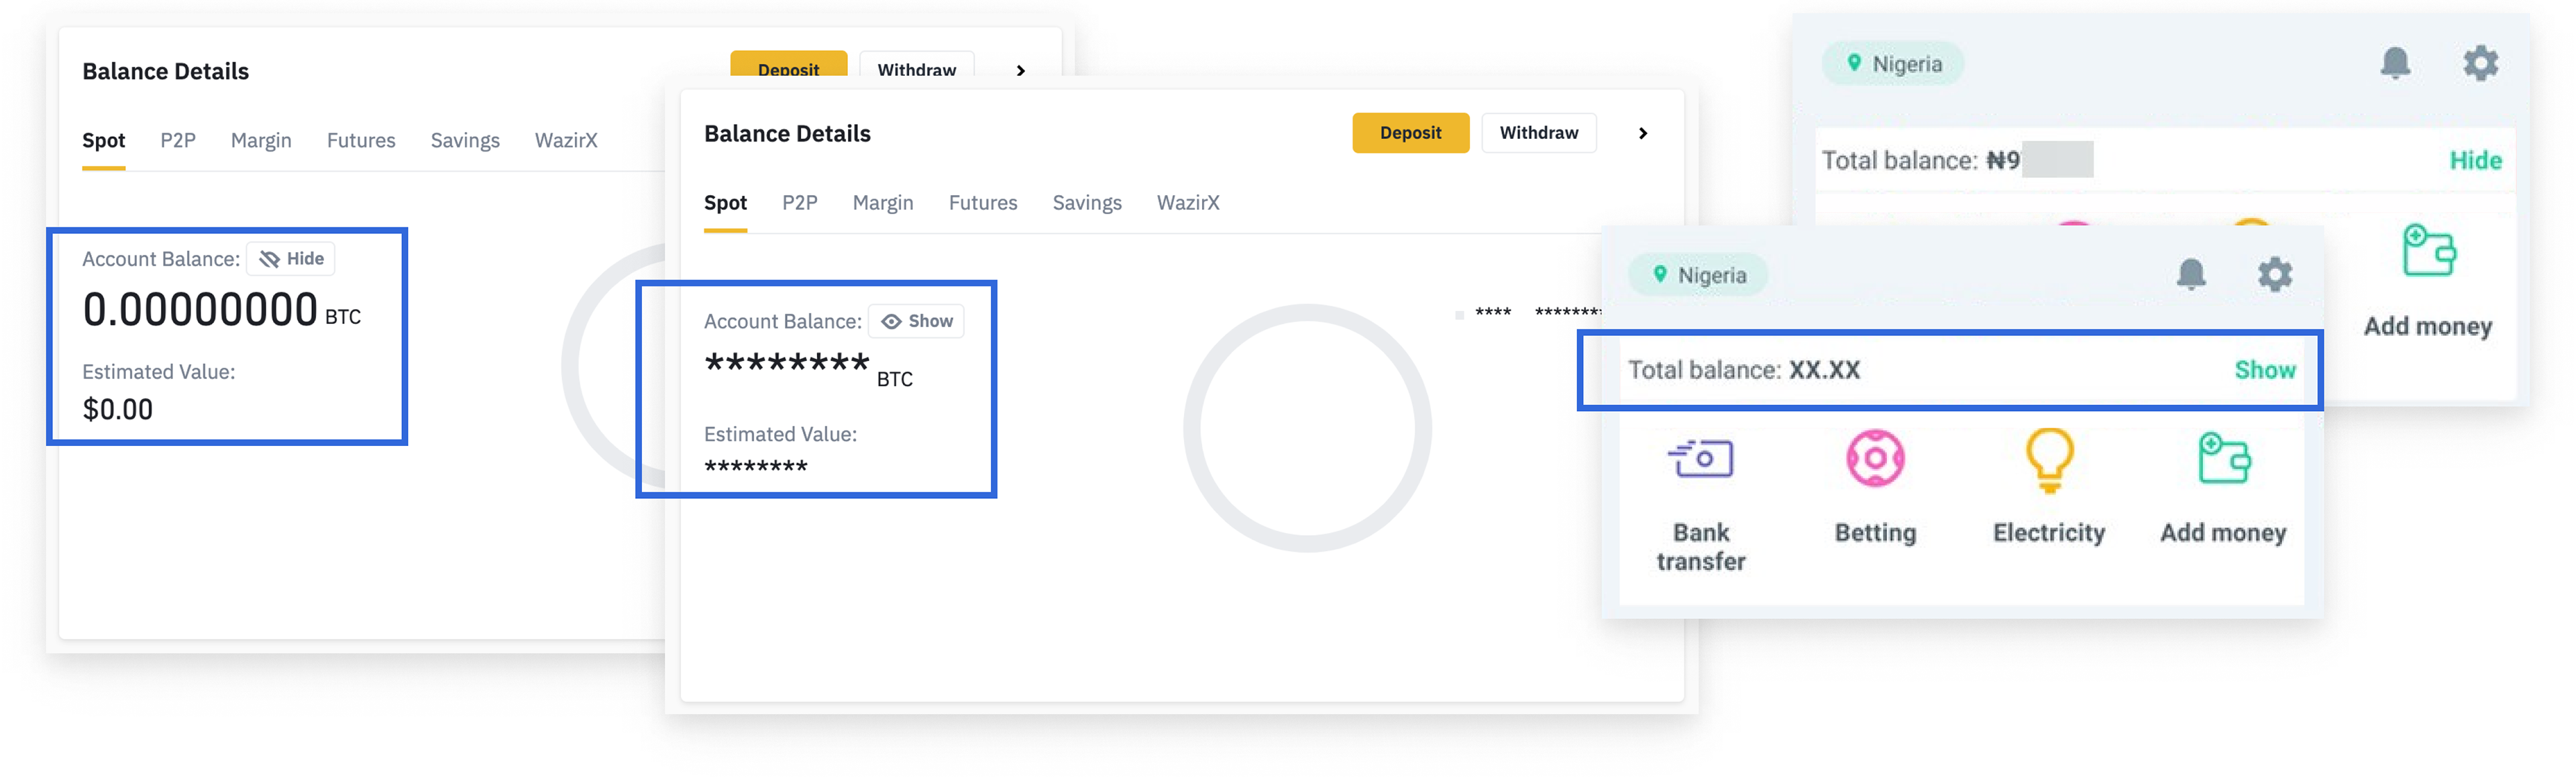Toggle Hide next to Account Balance

(x=291, y=259)
